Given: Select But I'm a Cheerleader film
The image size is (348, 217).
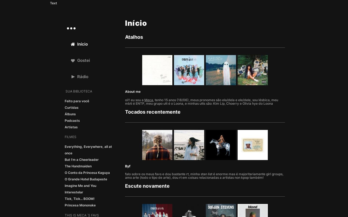Looking at the screenshot, I should pyautogui.click(x=82, y=160).
